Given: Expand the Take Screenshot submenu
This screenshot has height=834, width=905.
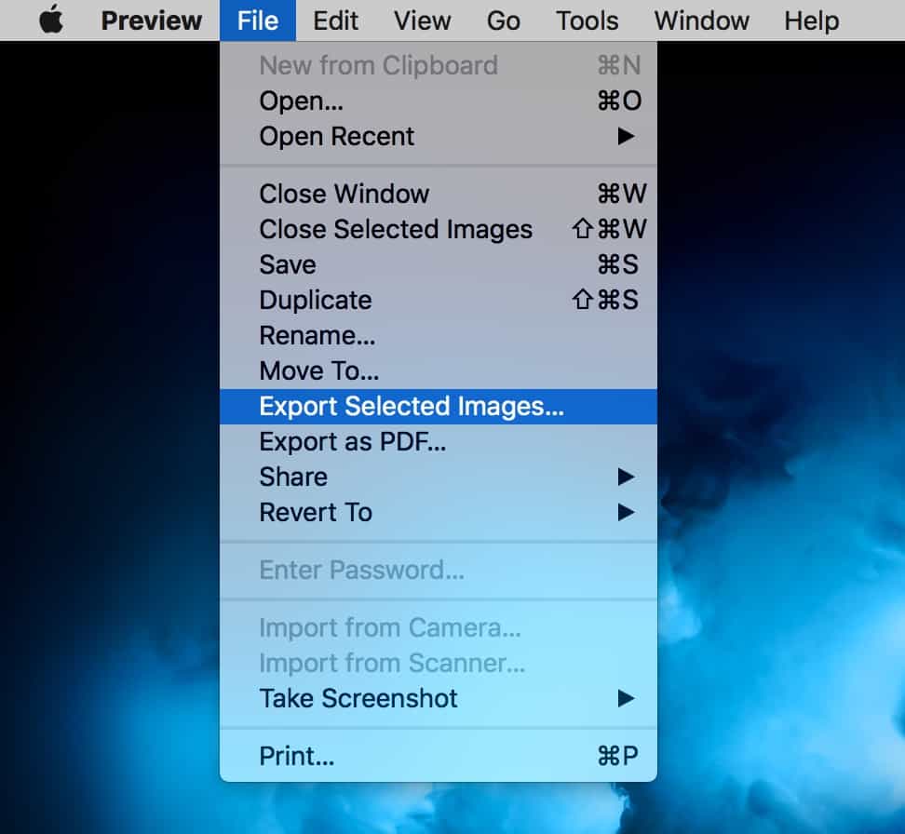Looking at the screenshot, I should (358, 698).
